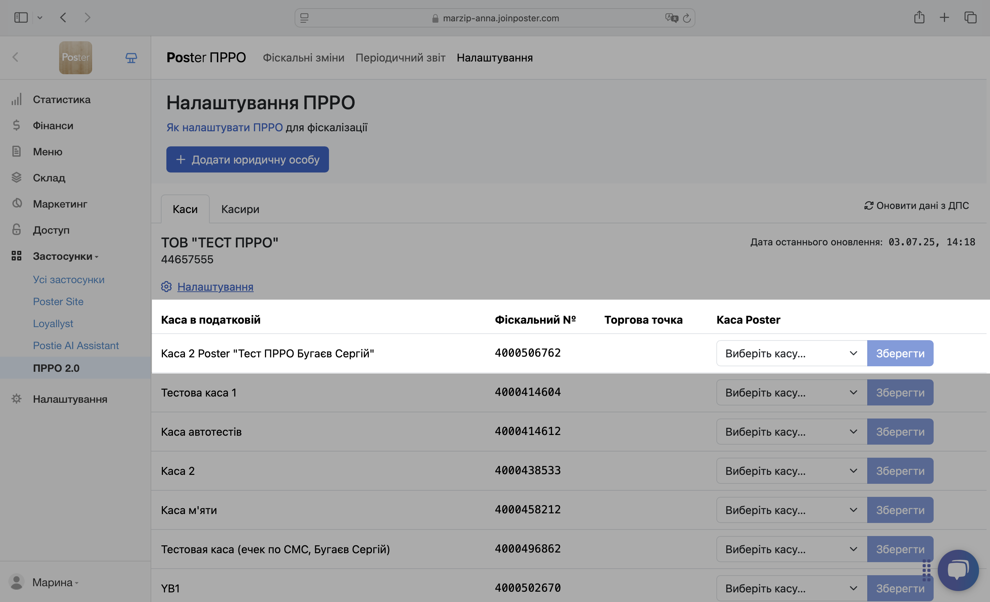
Task: Open Виберіть касу dropdown for Тестова каса 1
Action: coord(792,392)
